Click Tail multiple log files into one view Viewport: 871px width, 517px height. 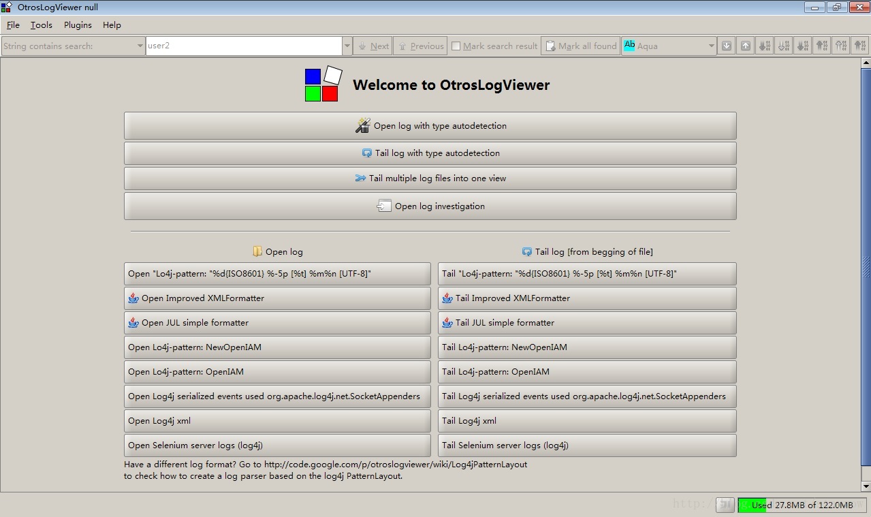click(x=430, y=178)
